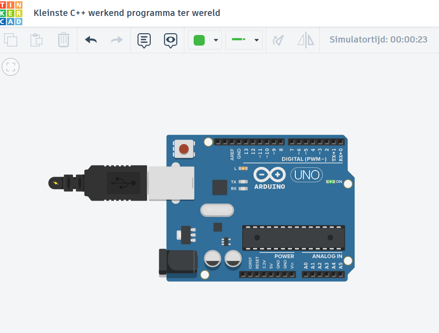This screenshot has width=439, height=333.
Task: Click the Vin power pin socket
Action: [x=292, y=275]
